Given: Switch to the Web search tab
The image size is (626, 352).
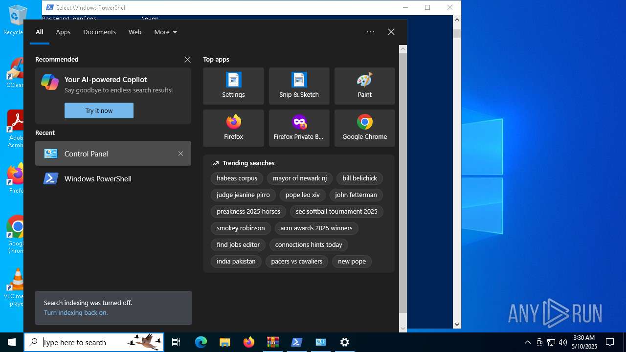Looking at the screenshot, I should click(135, 32).
